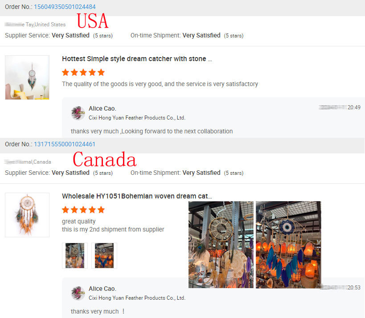Open order number 131715550001024461 link
The width and height of the screenshot is (365, 318).
coord(65,144)
